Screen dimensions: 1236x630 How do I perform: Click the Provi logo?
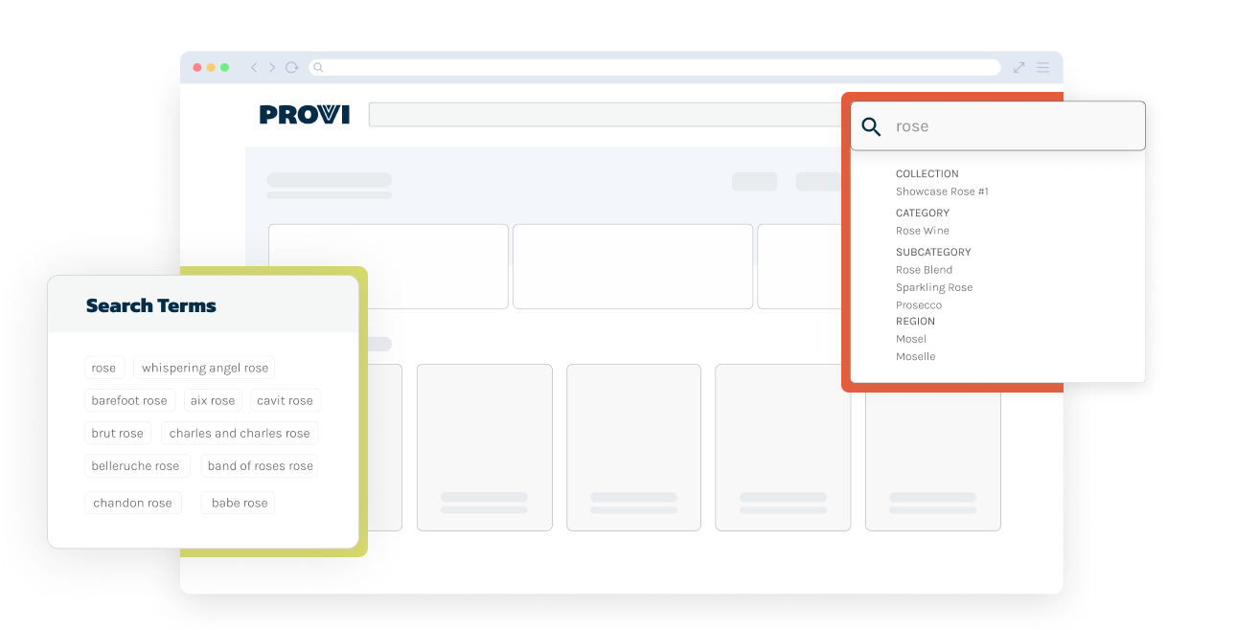pos(305,115)
